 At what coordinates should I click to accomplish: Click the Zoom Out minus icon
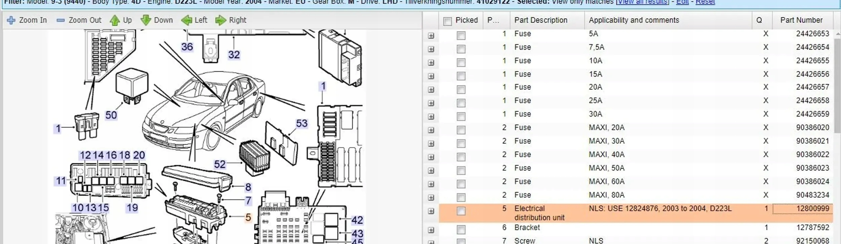61,20
